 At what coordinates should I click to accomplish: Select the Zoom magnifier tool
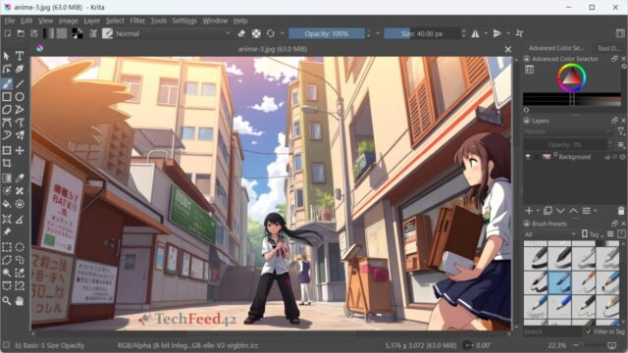(7, 301)
